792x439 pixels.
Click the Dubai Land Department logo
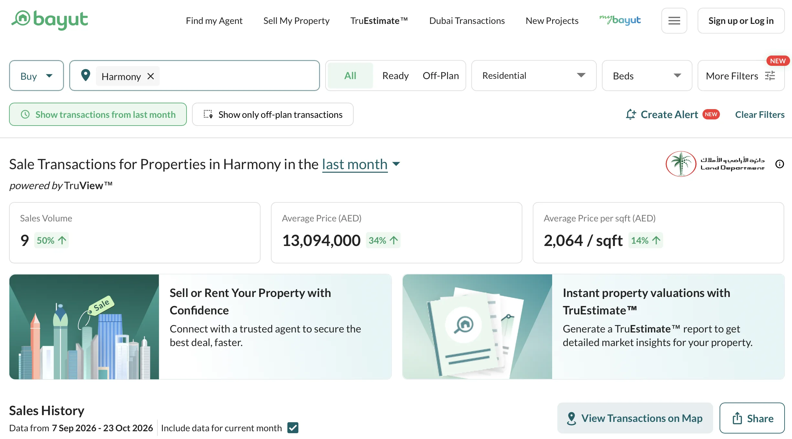(715, 164)
